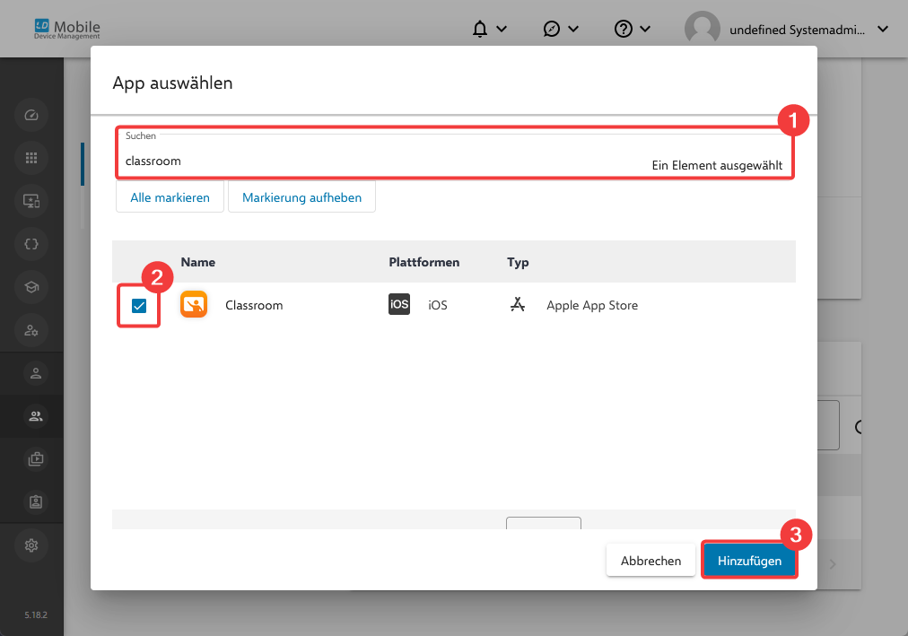Click the Mobile Device Management logo
The image size is (908, 636).
click(66, 29)
